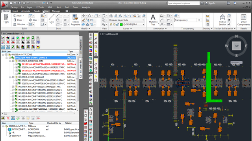Toggle checkbox for 001076/A-MCOMPT0A40DA row

point(17,74)
